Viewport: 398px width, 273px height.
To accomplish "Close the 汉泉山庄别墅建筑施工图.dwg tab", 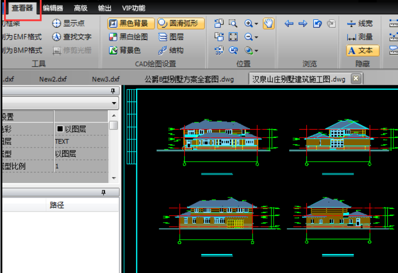I will [356, 79].
